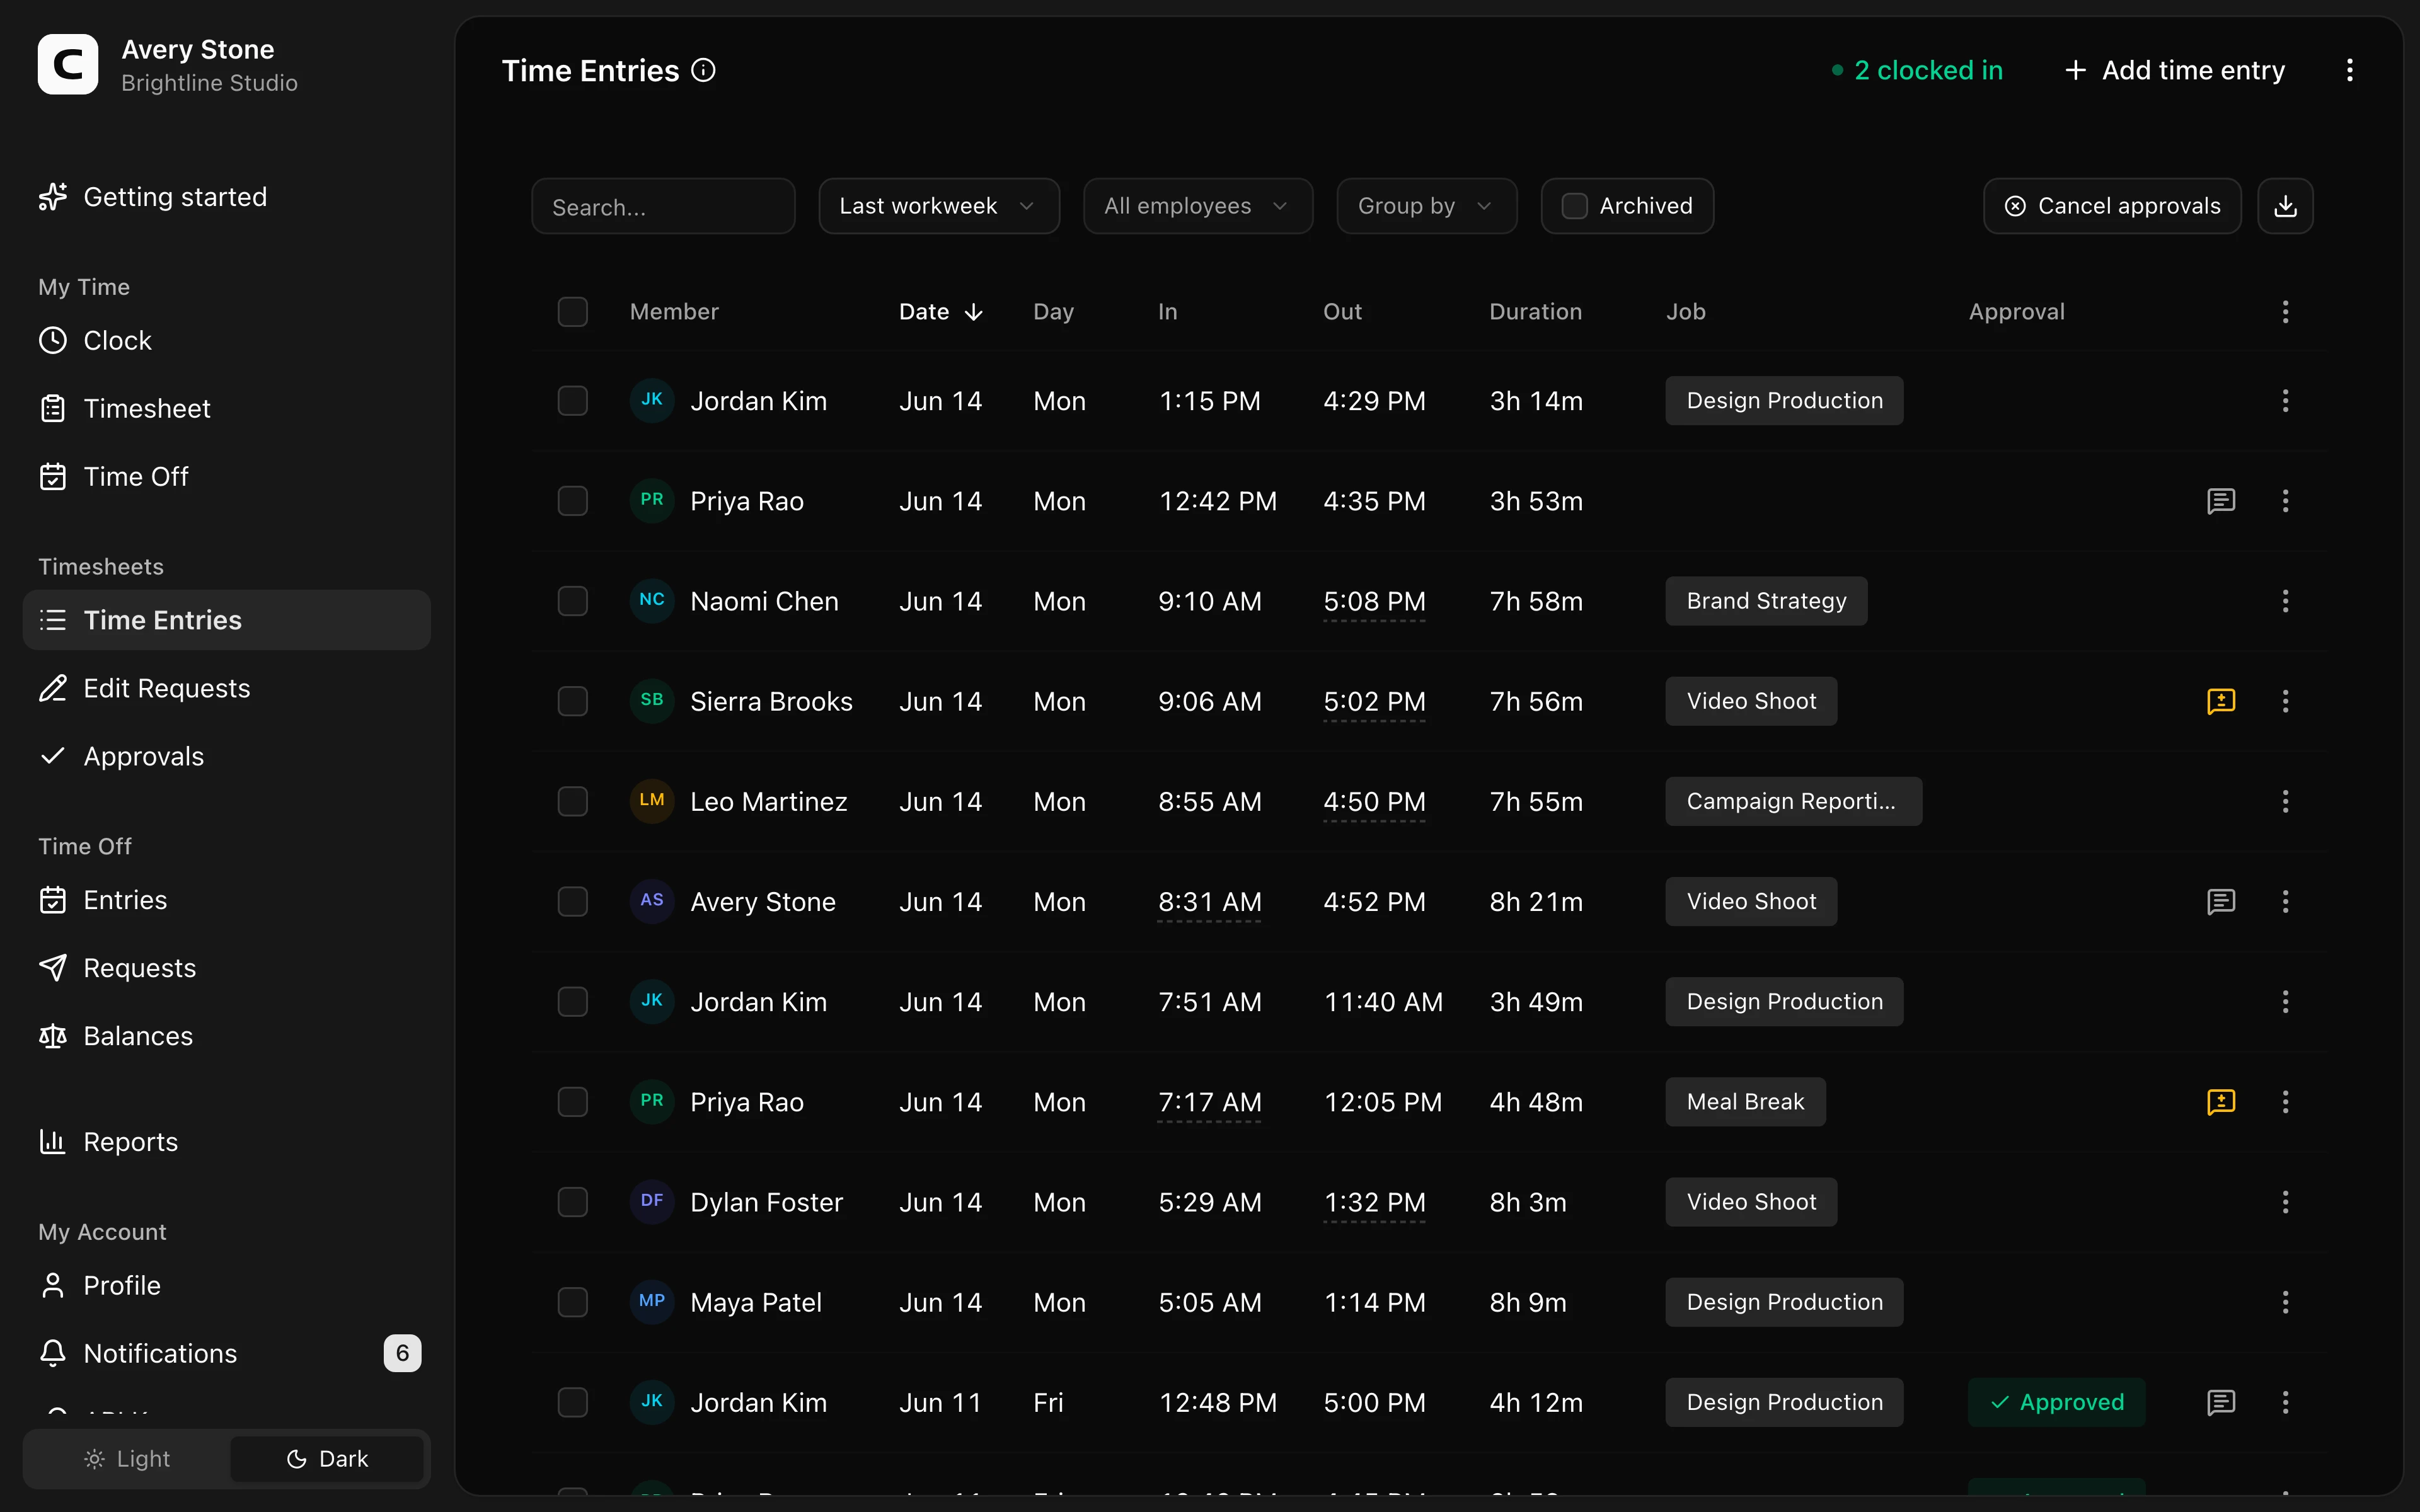
Task: Open row menu for Leo Martinez entry
Action: point(2285,801)
